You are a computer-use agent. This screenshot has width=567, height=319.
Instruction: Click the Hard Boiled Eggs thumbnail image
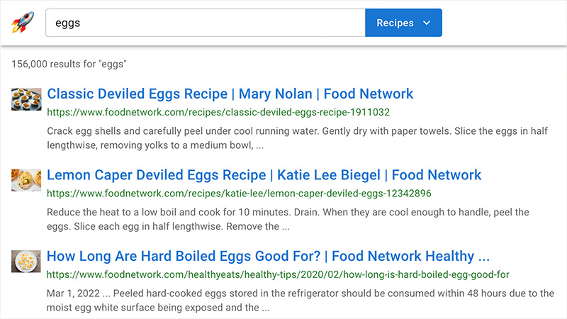pyautogui.click(x=26, y=261)
